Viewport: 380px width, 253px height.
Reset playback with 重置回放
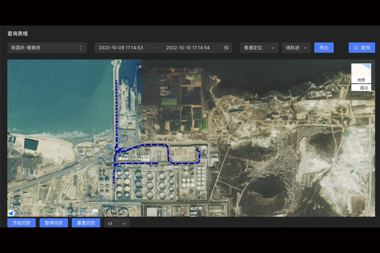click(86, 223)
